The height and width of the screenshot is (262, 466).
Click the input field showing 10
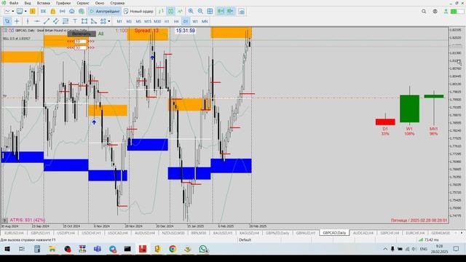point(81,41)
